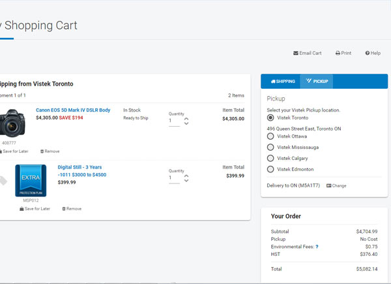
Task: Click the Print printer icon
Action: (x=338, y=53)
